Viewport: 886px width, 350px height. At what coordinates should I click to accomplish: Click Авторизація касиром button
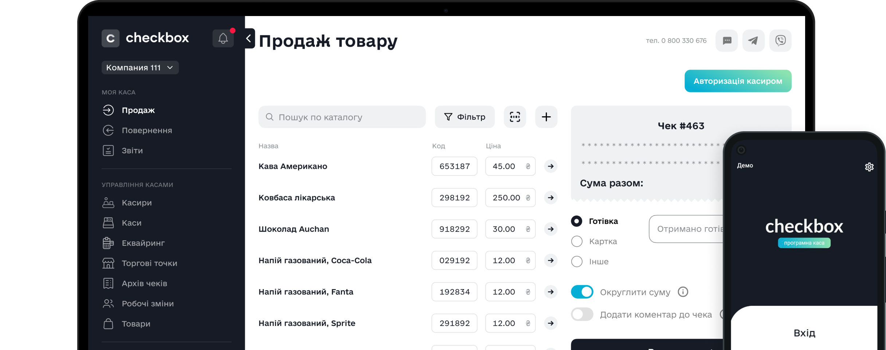[738, 81]
